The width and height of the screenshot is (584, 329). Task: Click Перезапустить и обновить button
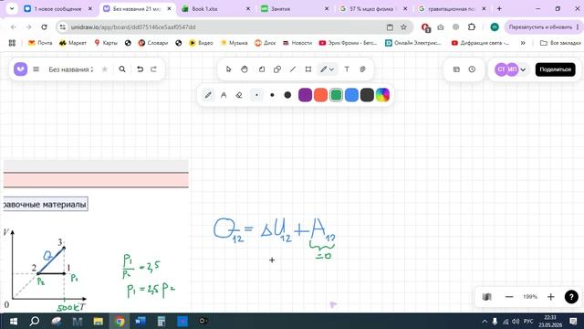(x=543, y=27)
